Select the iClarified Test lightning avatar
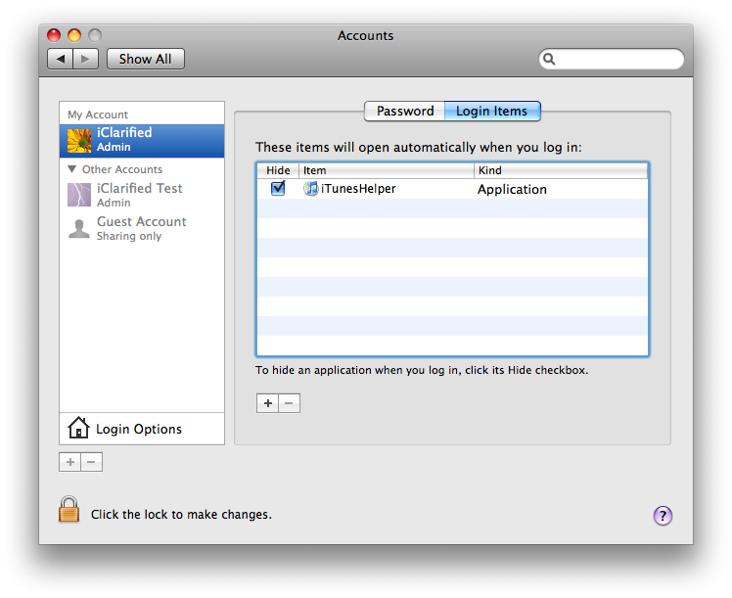The width and height of the screenshot is (732, 598). tap(79, 195)
